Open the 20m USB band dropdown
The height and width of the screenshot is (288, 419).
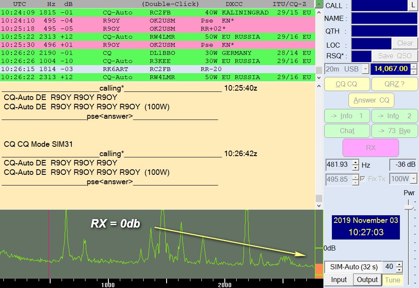coord(365,69)
